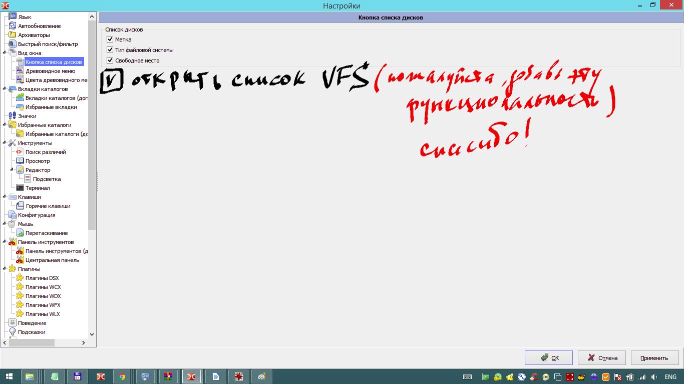
Task: Toggle the Тип файловой системы checkbox
Action: pyautogui.click(x=110, y=50)
